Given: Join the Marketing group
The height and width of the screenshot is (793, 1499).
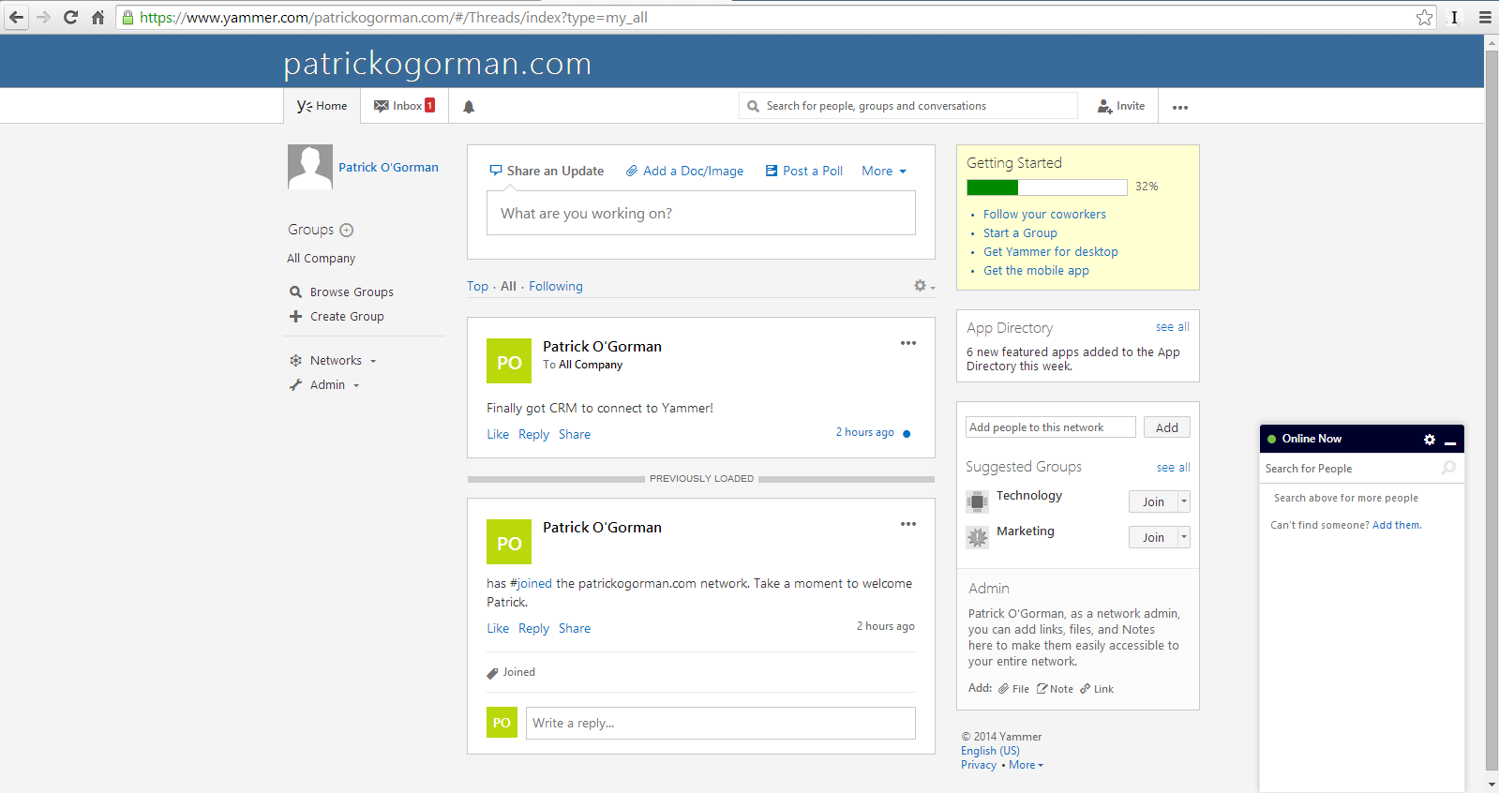Looking at the screenshot, I should [x=1153, y=537].
